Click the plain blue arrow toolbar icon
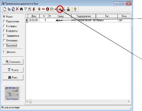The height and width of the screenshot is (111, 142). tap(55, 9)
